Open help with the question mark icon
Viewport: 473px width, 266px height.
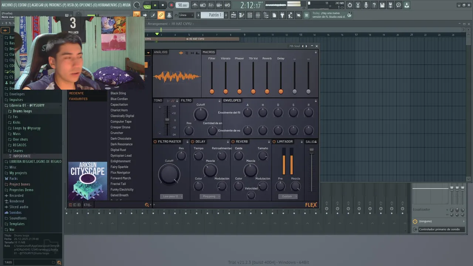374,5
